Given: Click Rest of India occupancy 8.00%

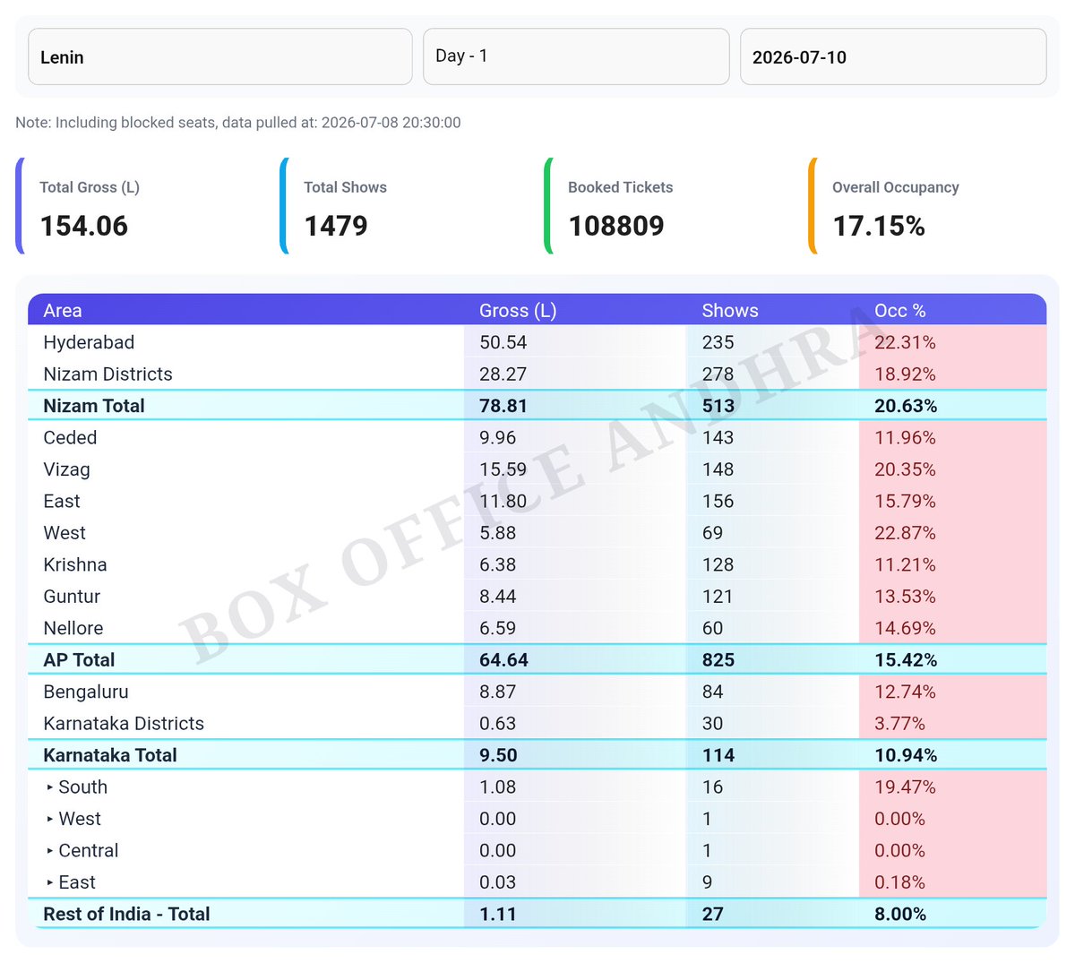Looking at the screenshot, I should 900,915.
